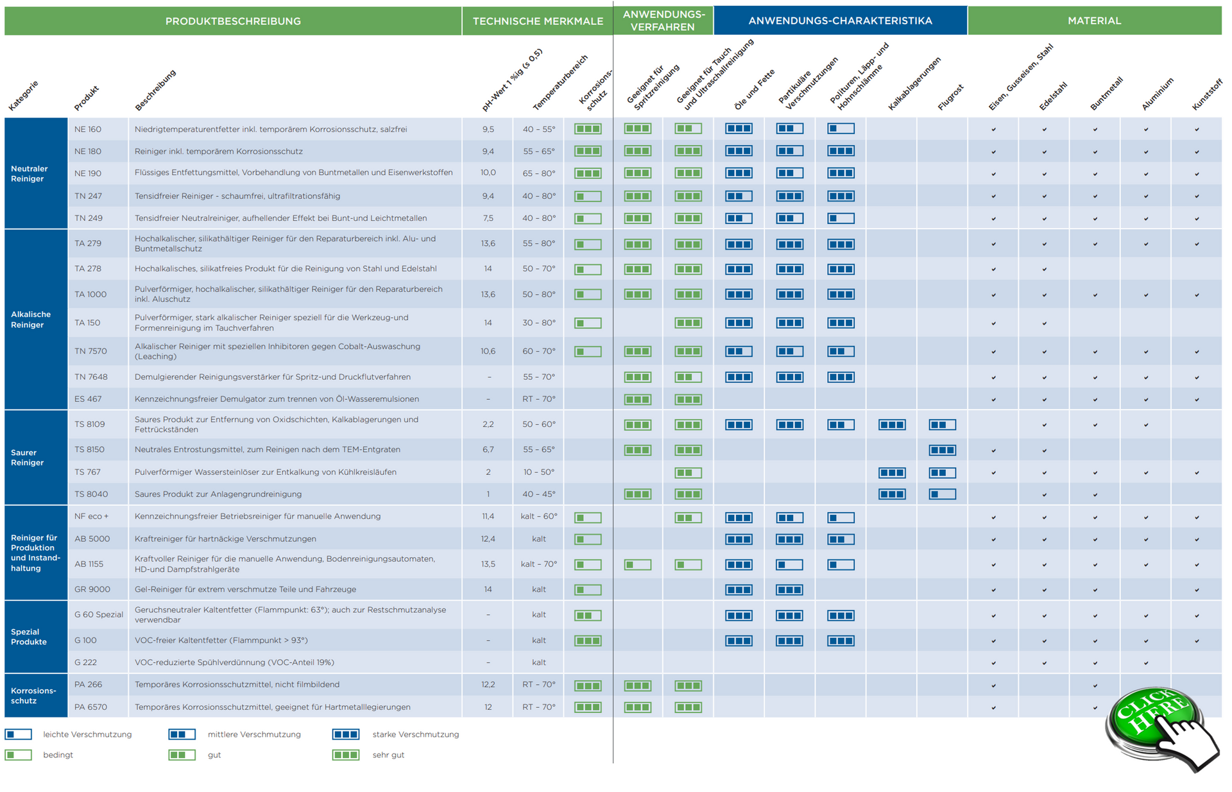
Task: Click the blue MATERIAL-adjacent header color 'ANWENDUNGS-VERFAHREN'
Action: (663, 21)
